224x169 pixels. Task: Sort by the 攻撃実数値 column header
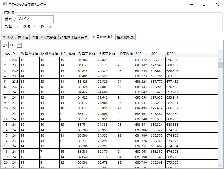(x=87, y=54)
